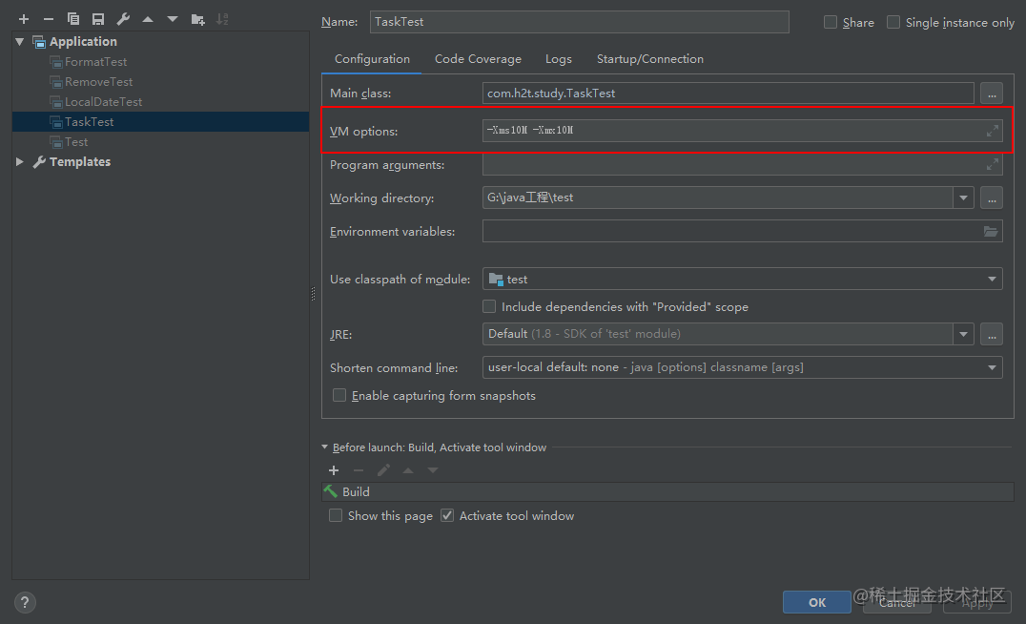The width and height of the screenshot is (1026, 624).
Task: Click the Name input field
Action: (579, 22)
